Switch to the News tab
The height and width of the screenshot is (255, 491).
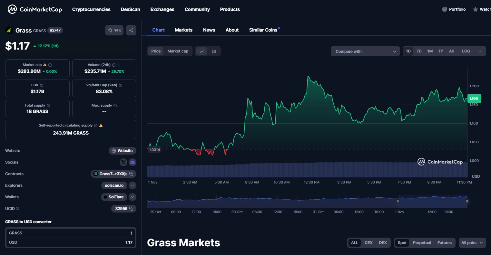click(x=209, y=30)
